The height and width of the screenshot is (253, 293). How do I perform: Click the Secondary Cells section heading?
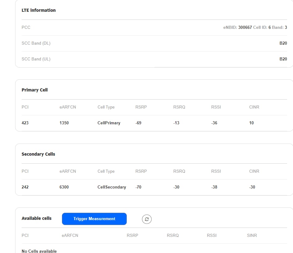(38, 154)
